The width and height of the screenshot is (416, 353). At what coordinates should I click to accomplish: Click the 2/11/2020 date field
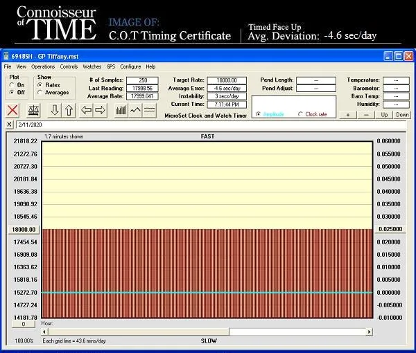point(211,125)
